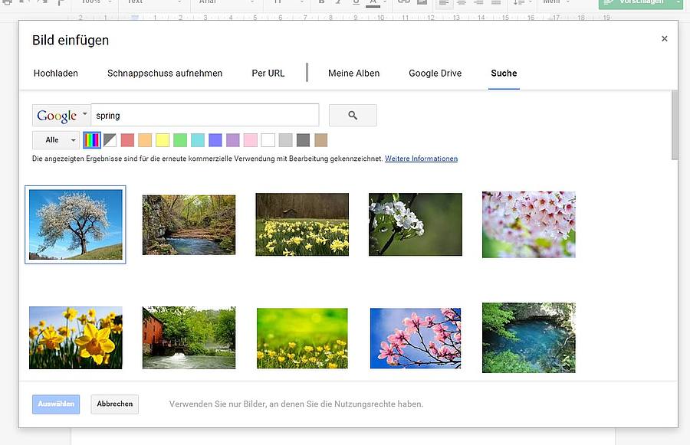The height and width of the screenshot is (445, 690).
Task: Click the search field containing spring
Action: (205, 115)
